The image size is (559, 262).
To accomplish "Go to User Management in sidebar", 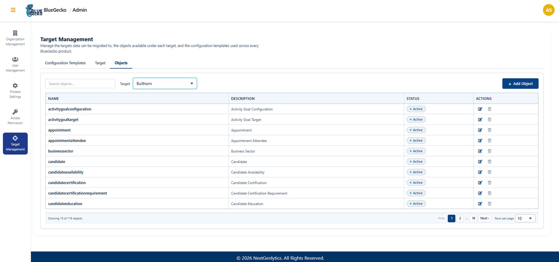I will (x=15, y=64).
